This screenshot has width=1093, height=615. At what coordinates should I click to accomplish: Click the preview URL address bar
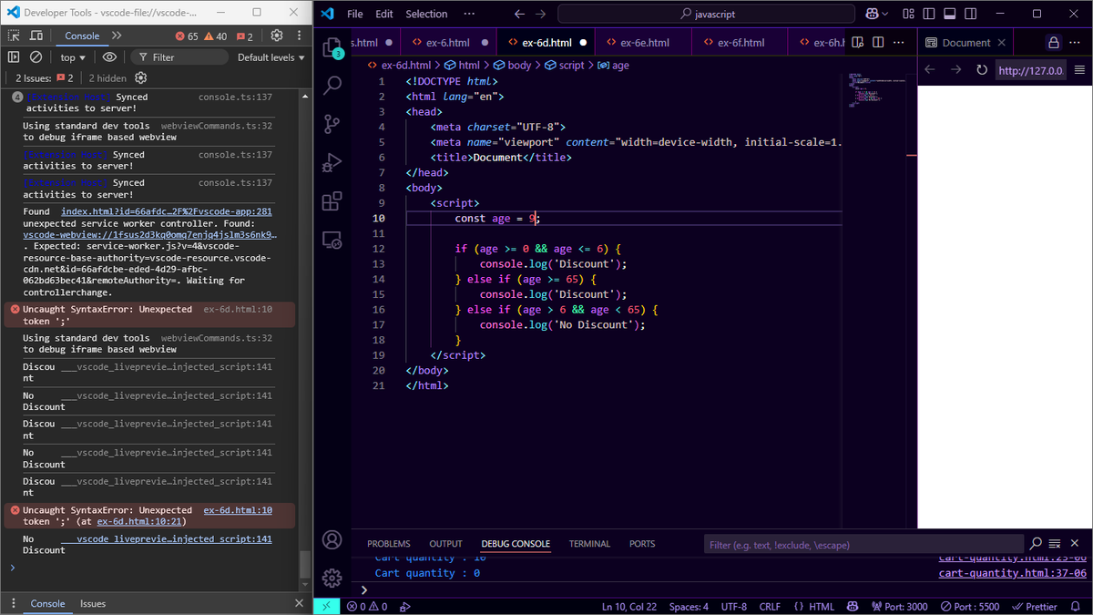[x=1029, y=70]
